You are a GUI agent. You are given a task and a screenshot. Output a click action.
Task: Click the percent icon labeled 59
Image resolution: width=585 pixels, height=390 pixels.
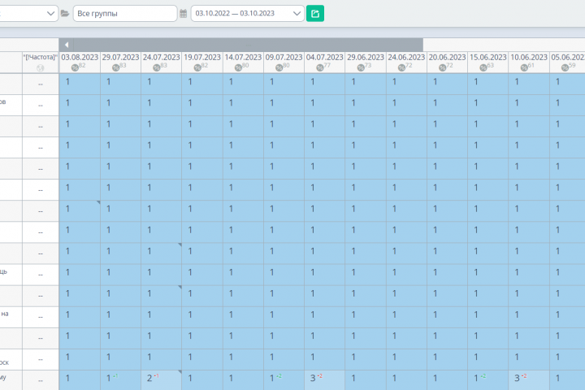[x=565, y=67]
